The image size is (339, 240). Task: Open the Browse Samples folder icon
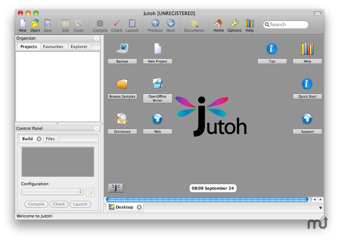122,84
